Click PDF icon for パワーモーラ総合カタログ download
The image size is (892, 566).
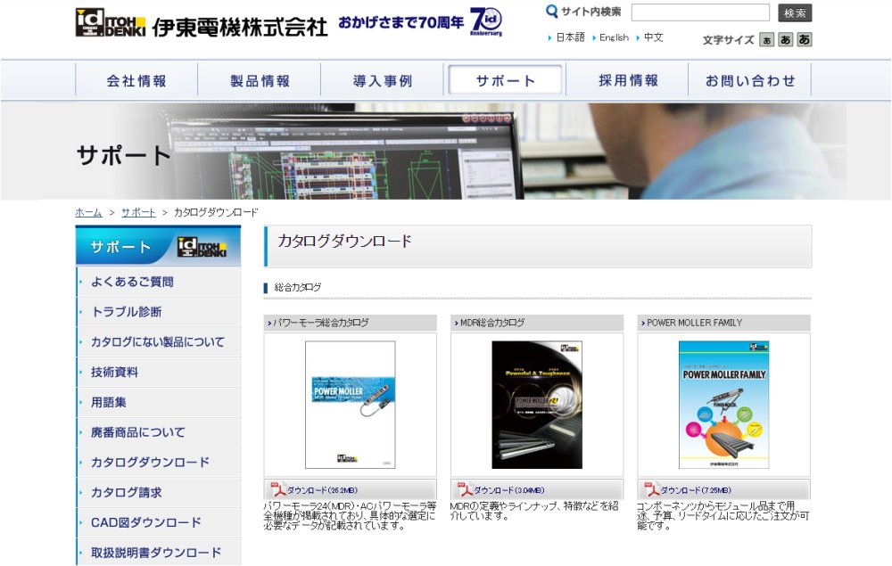(277, 490)
